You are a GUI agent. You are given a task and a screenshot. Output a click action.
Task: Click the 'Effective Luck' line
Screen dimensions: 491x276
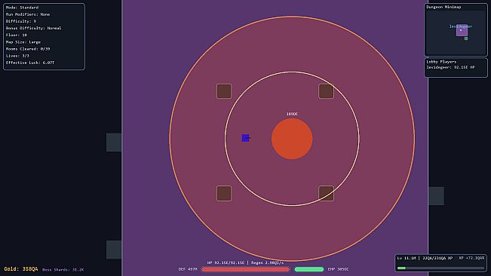30,63
